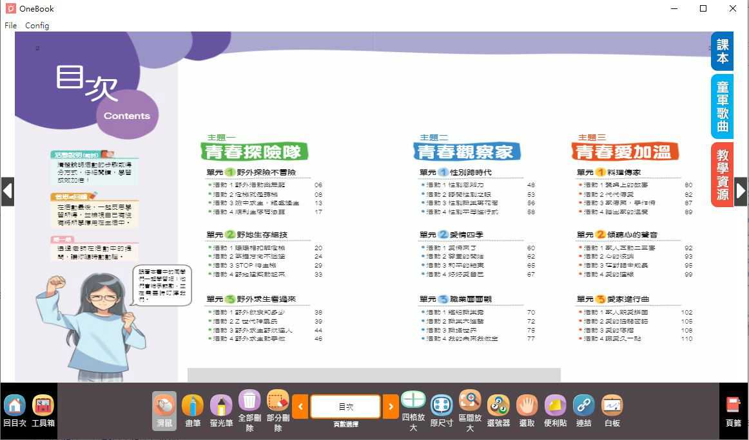749x440 pixels.
Task: Restore 原尺寸 original size
Action: 442,411
